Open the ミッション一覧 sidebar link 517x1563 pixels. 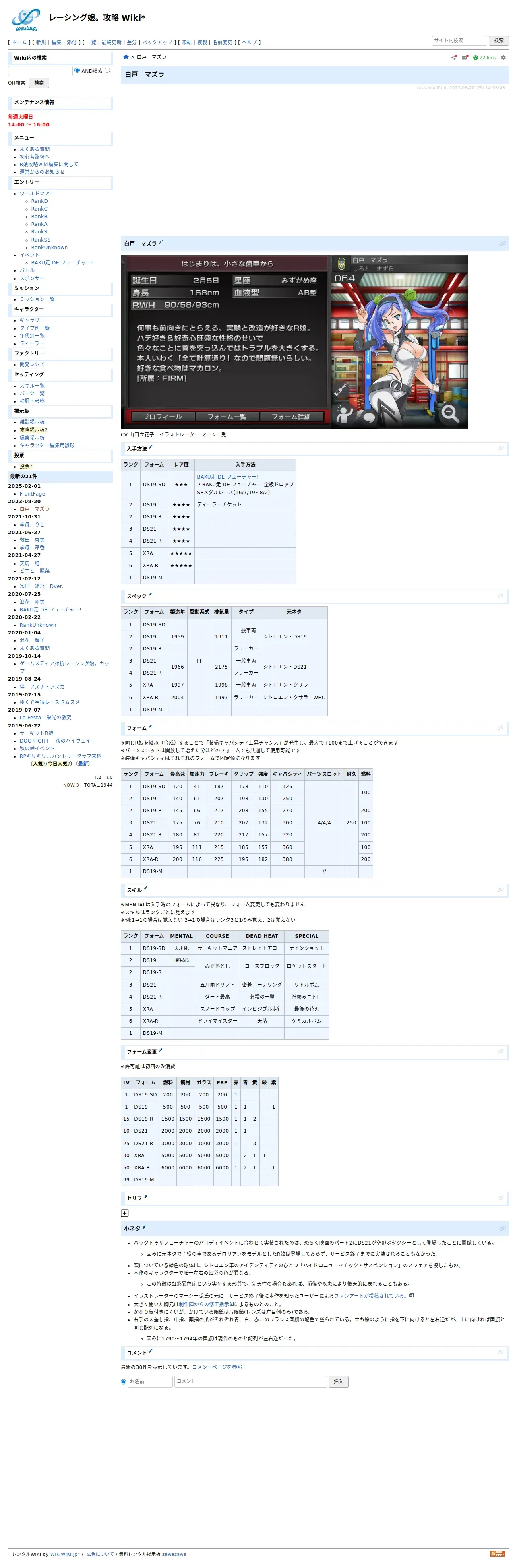tap(37, 299)
